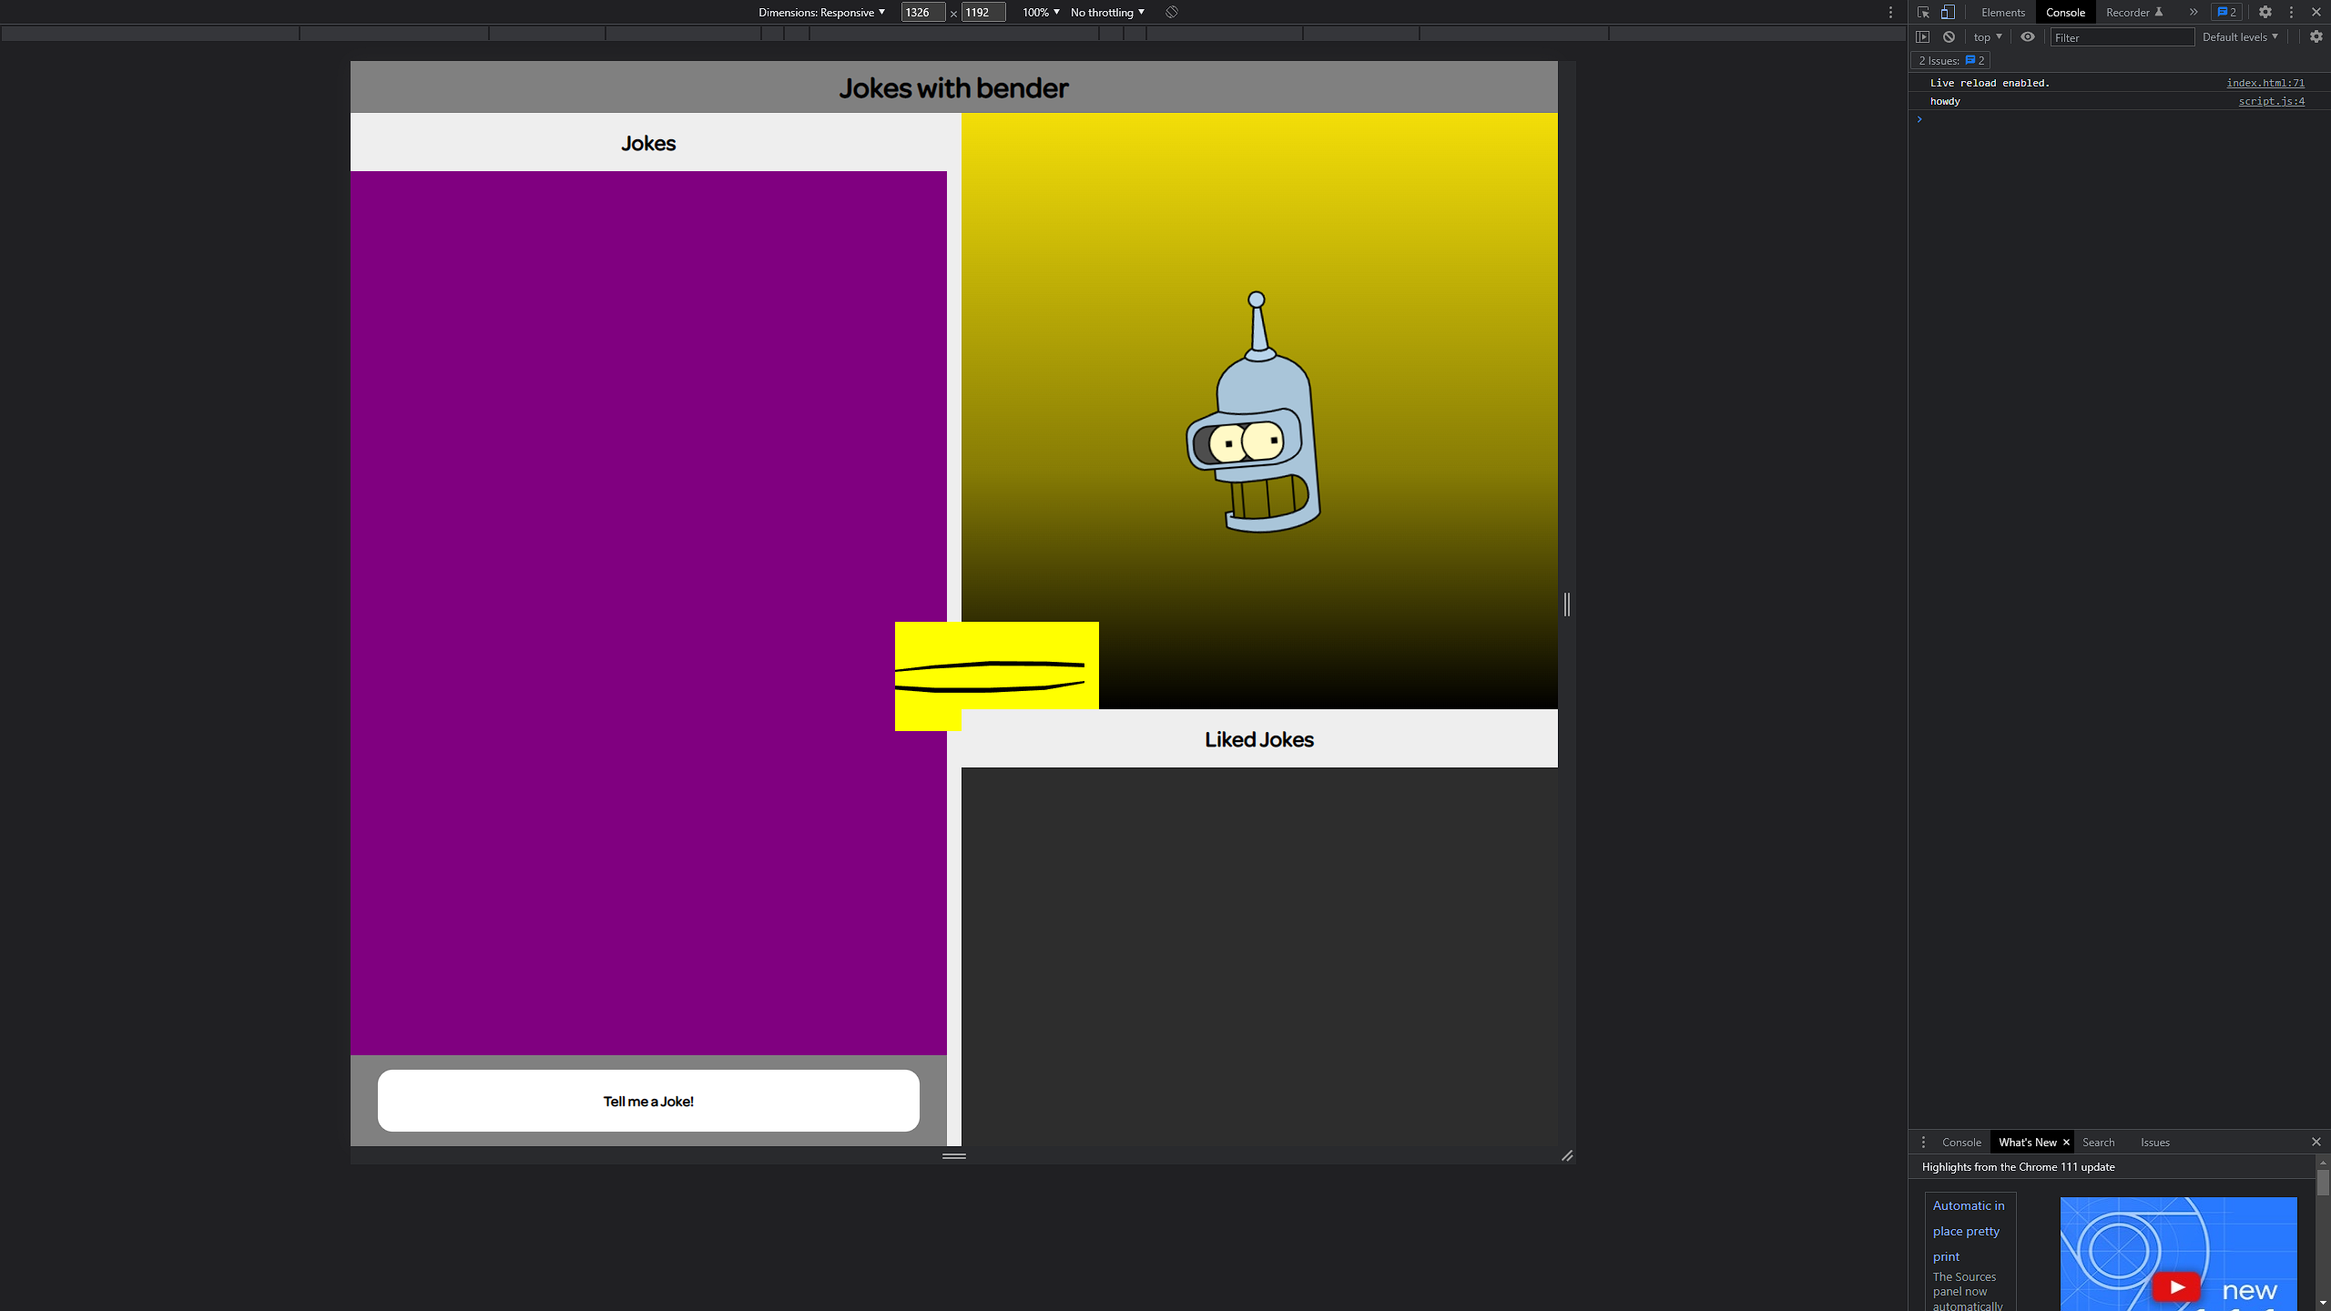Viewport: 2331px width, 1311px height.
Task: Close the bottom drawer
Action: [2316, 1142]
